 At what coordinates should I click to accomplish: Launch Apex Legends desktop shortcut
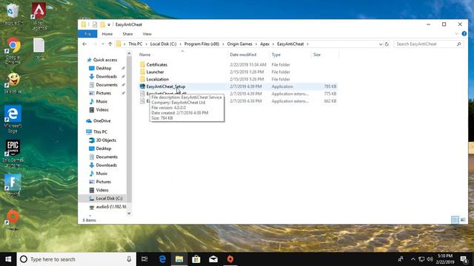click(x=39, y=16)
